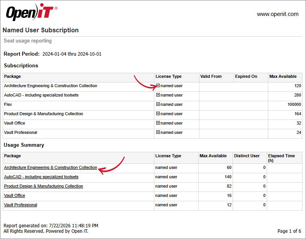Click Usage Summary Max Available value 12
Screen dimensions: 306x239
point(229,205)
